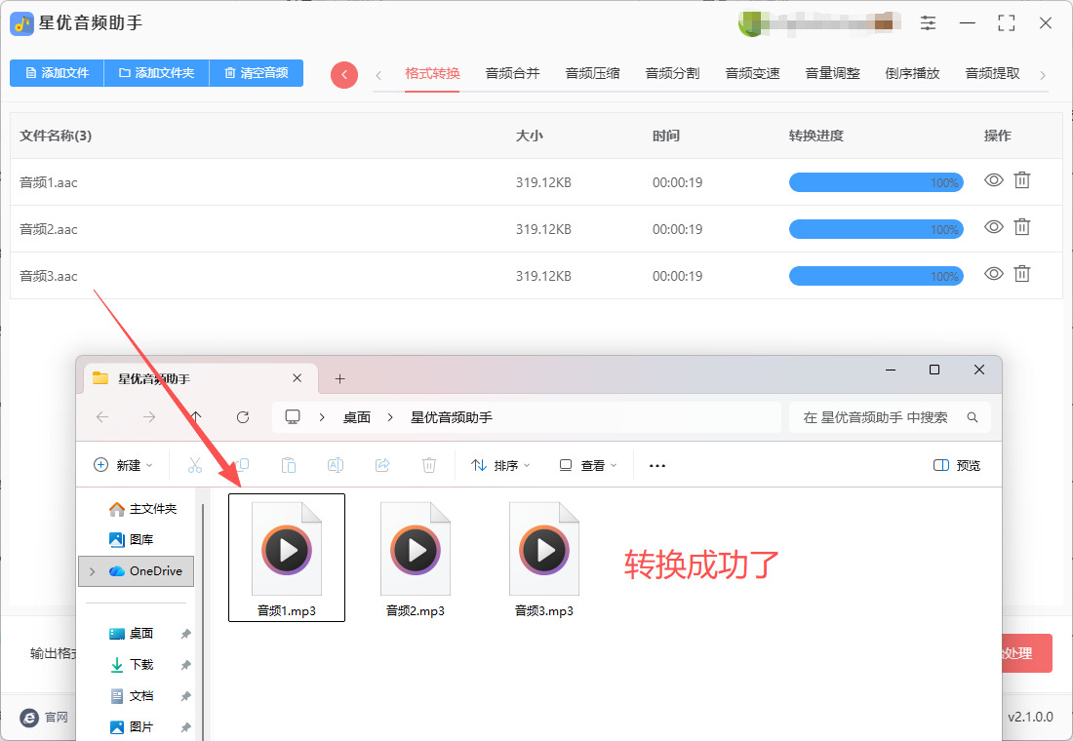Open the 音频压缩 tab
This screenshot has height=741, width=1073.
592,73
